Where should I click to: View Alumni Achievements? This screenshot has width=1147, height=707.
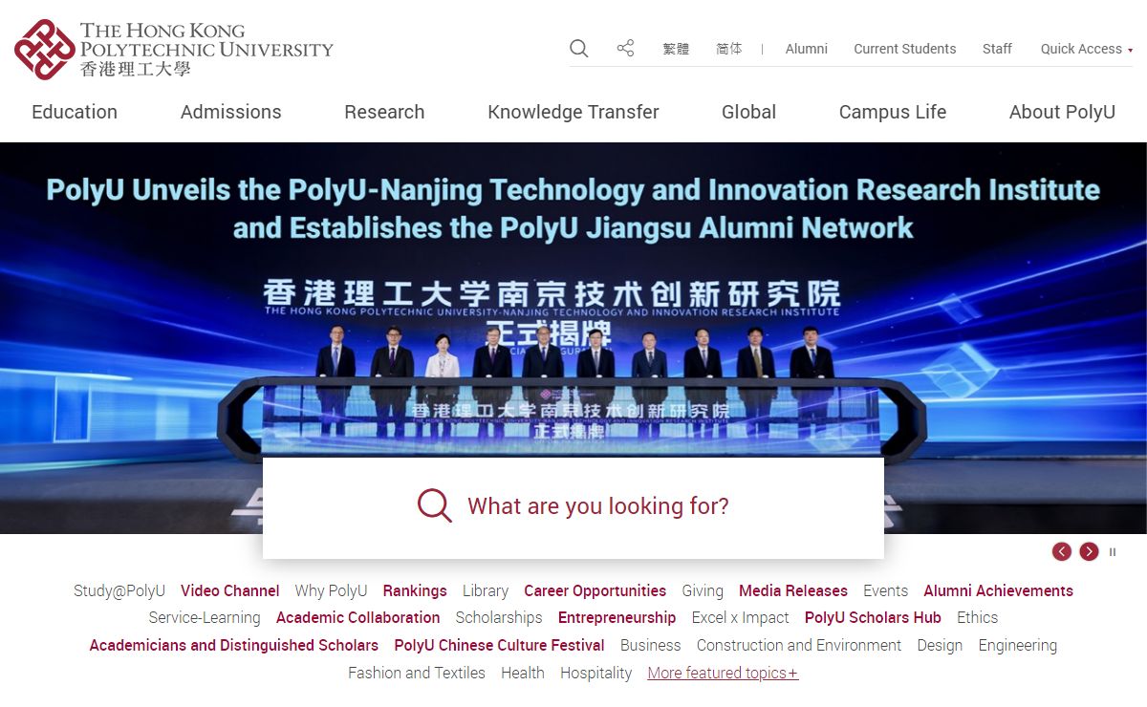tap(999, 590)
